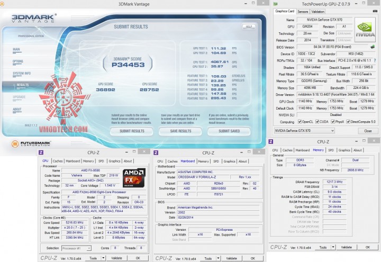
Task: Click the 3DMark Vantage logo
Action: pyautogui.click(x=33, y=18)
